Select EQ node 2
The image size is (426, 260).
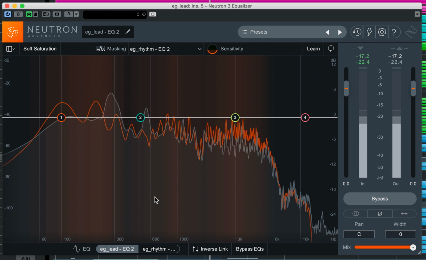(x=140, y=117)
